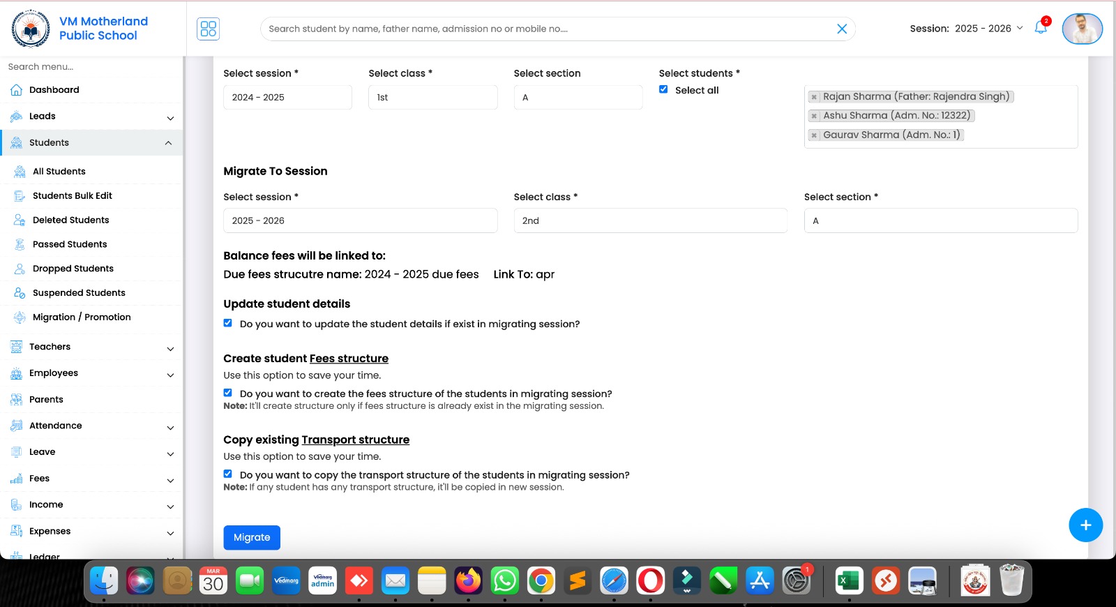Open Finder in the Dock
The width and height of the screenshot is (1116, 607).
(x=104, y=580)
